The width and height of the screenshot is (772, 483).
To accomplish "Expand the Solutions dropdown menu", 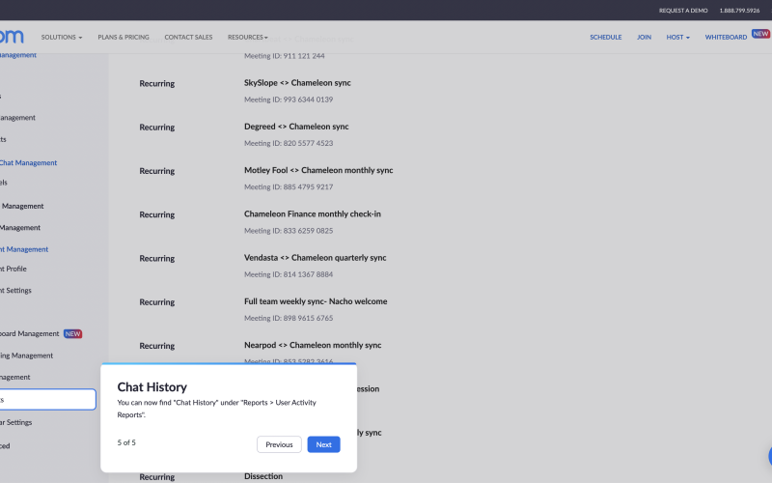I will (x=62, y=37).
